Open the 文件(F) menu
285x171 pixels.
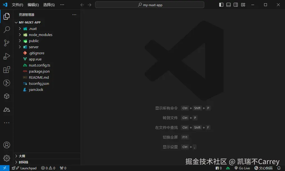(x=18, y=5)
